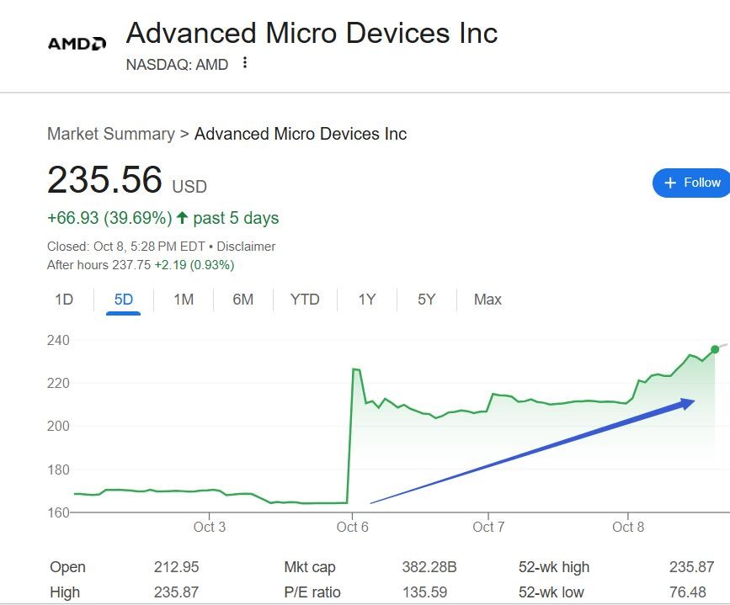View the 1Y price history tab
This screenshot has width=730, height=605.
click(367, 300)
